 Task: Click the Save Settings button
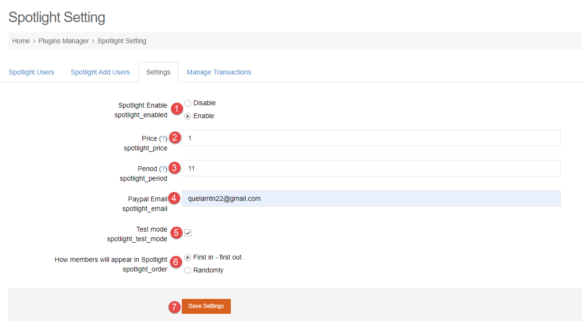pyautogui.click(x=206, y=306)
